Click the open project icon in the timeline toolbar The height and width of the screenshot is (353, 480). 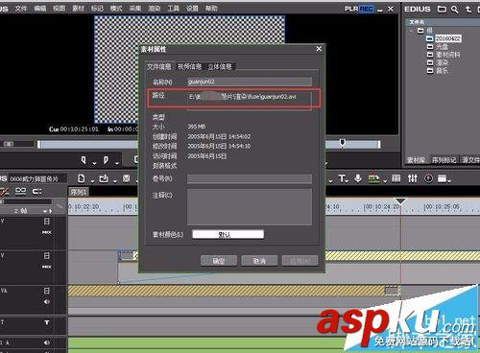[104, 178]
